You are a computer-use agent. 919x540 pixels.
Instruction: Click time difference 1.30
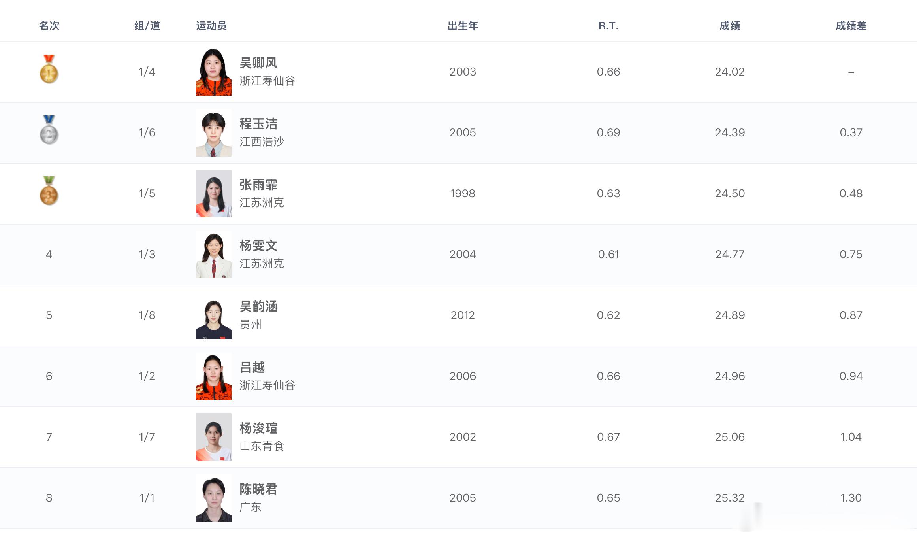(x=851, y=498)
